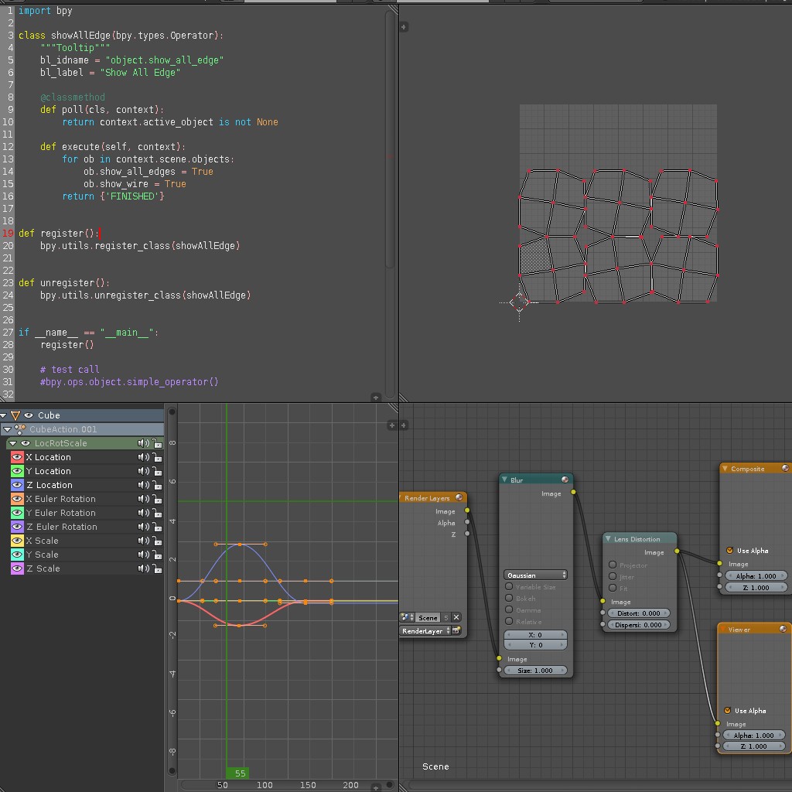The image size is (792, 792).
Task: Click the preview sphere icon on the Composite node header
Action: [x=786, y=468]
